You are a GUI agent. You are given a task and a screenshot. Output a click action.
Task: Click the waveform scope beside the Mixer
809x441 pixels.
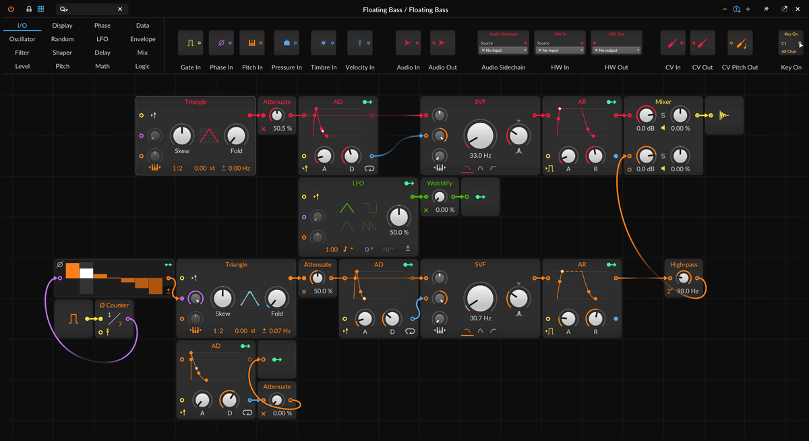click(x=725, y=115)
